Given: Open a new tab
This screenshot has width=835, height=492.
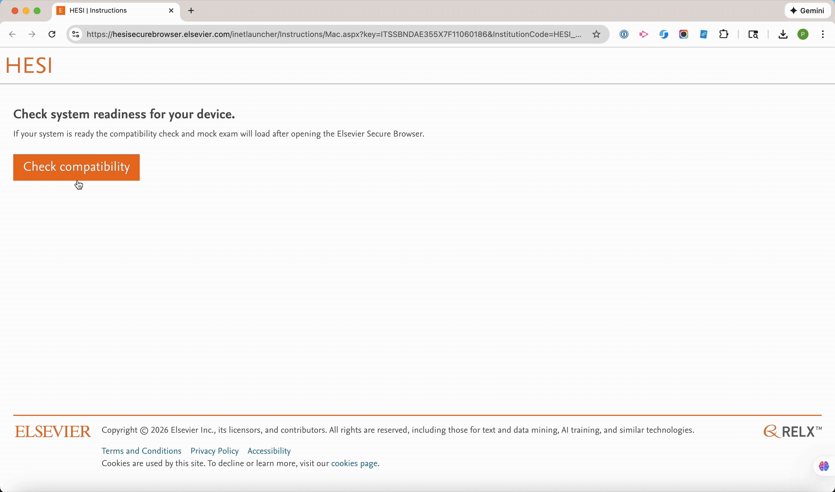Looking at the screenshot, I should point(191,10).
